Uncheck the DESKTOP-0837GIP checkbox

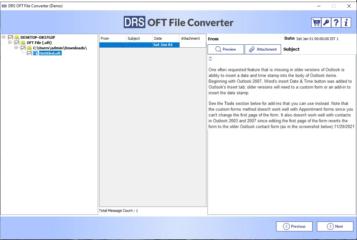coord(11,37)
